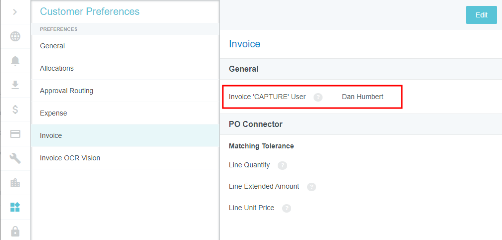This screenshot has height=240, width=502.
Task: Click the download arrow icon
Action: (15, 85)
